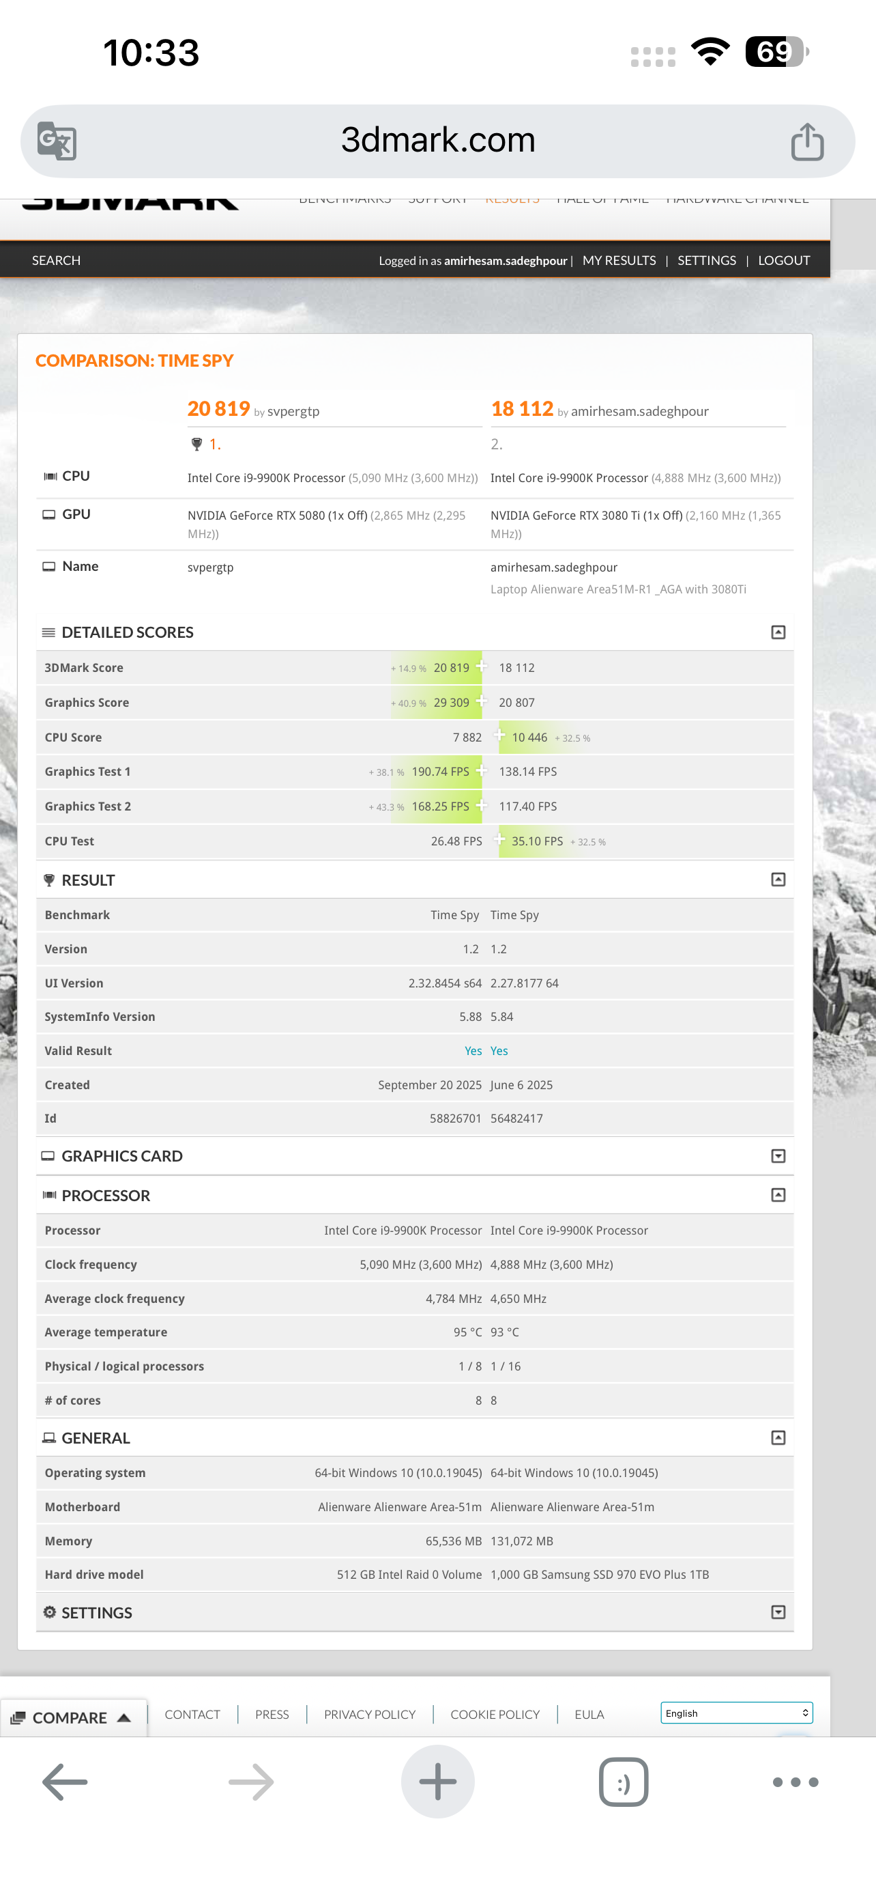Image resolution: width=876 pixels, height=1897 pixels.
Task: Tap the translate page icon
Action: 57,141
